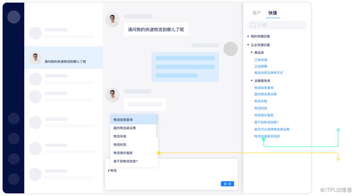Collapse the 运输服务类 category
This screenshot has height=196, width=356.
pos(252,80)
